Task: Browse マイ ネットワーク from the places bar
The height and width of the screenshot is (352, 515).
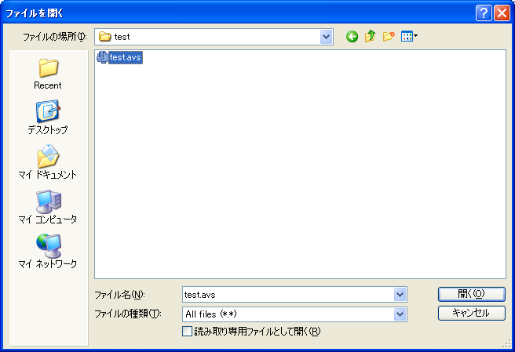Action: [48, 252]
